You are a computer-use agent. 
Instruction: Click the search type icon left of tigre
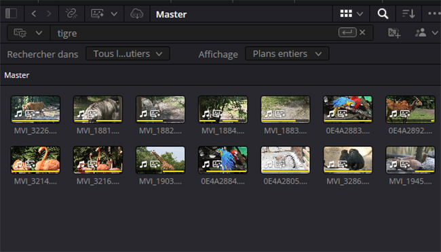click(x=20, y=33)
